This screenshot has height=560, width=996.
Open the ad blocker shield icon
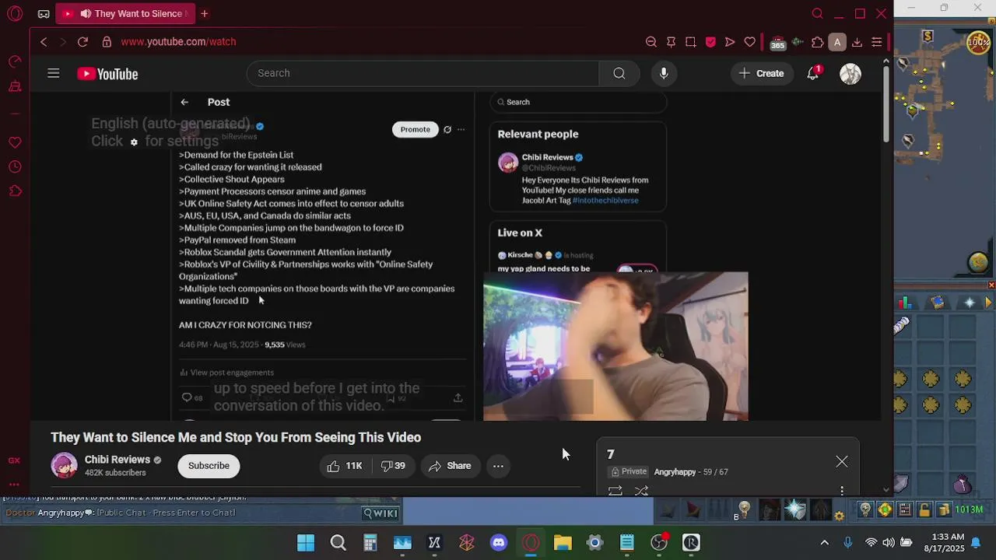pos(710,42)
